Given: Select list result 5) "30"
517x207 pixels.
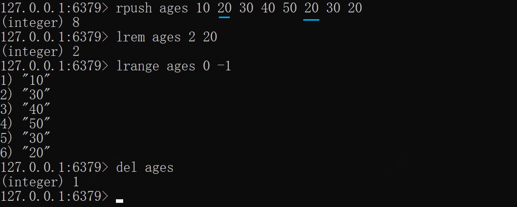Looking at the screenshot, I should pyautogui.click(x=26, y=138).
